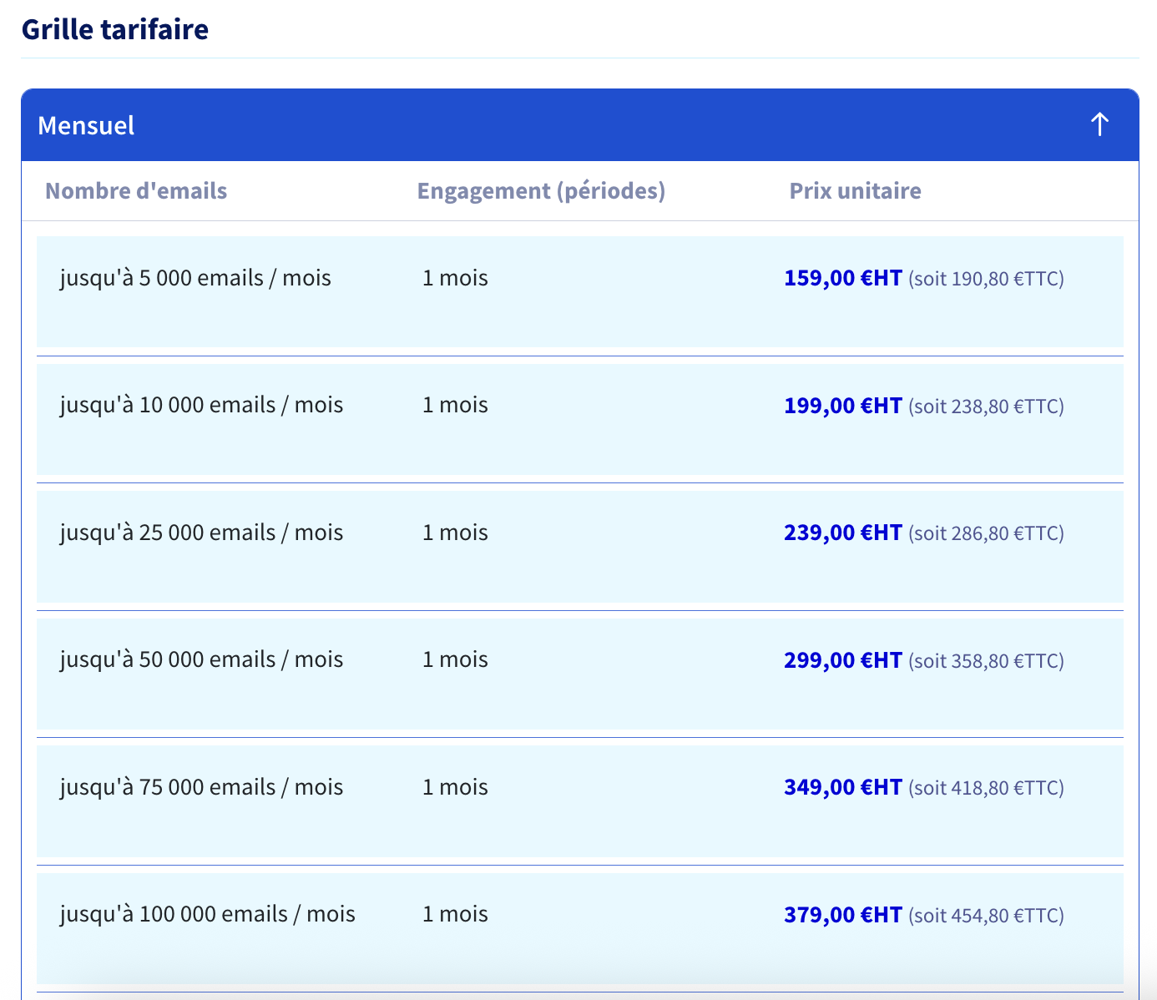Click the Mensuel accordion header

(x=580, y=125)
